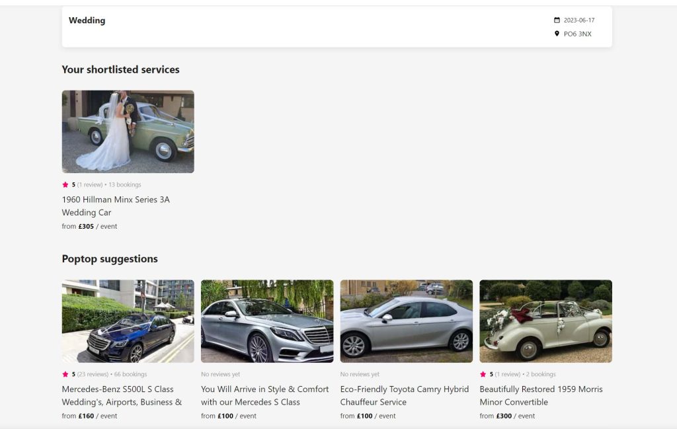677x429 pixels.
Task: Open the blue Mercedes-Benz S500L photo
Action: 128,321
